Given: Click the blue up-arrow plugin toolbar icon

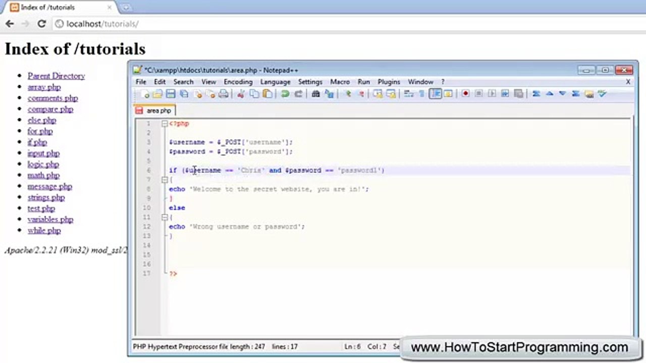Looking at the screenshot, I should tap(550, 94).
